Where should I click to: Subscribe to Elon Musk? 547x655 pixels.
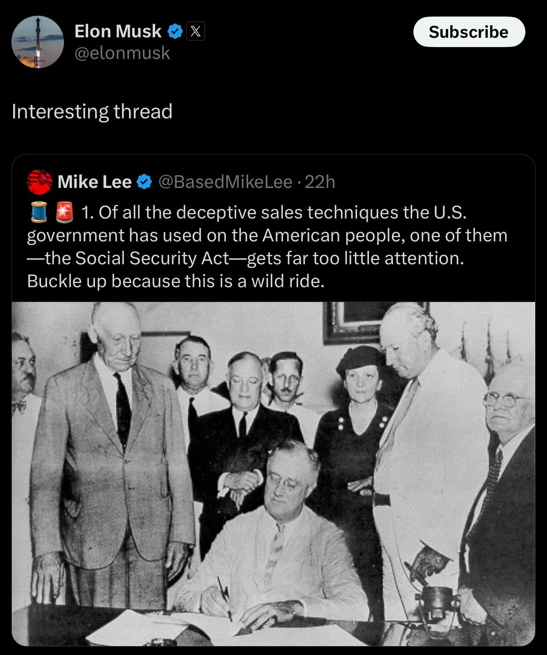coord(469,32)
